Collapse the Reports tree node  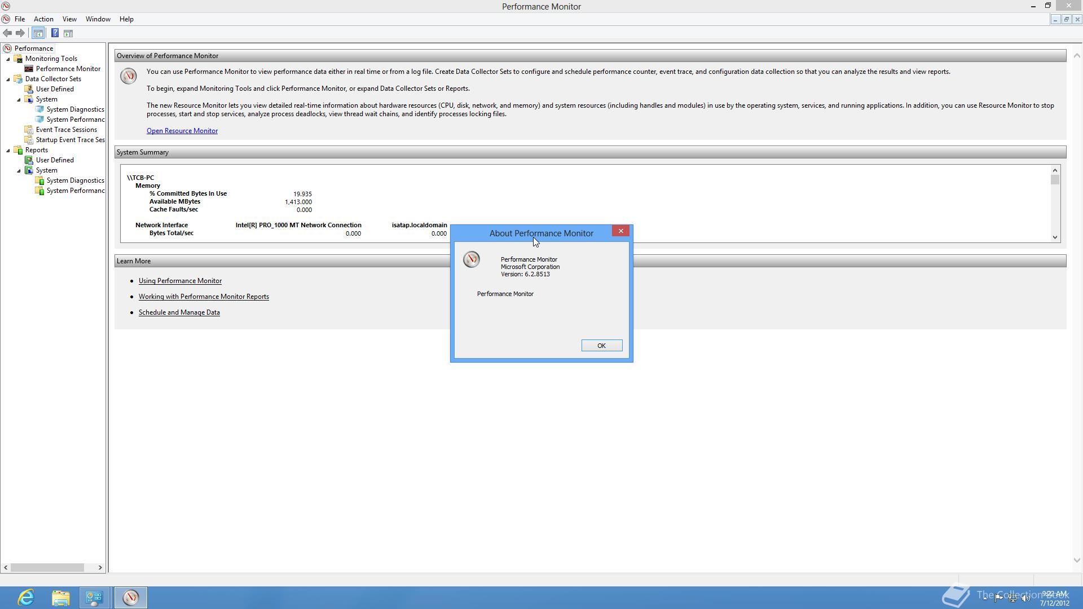tap(8, 150)
